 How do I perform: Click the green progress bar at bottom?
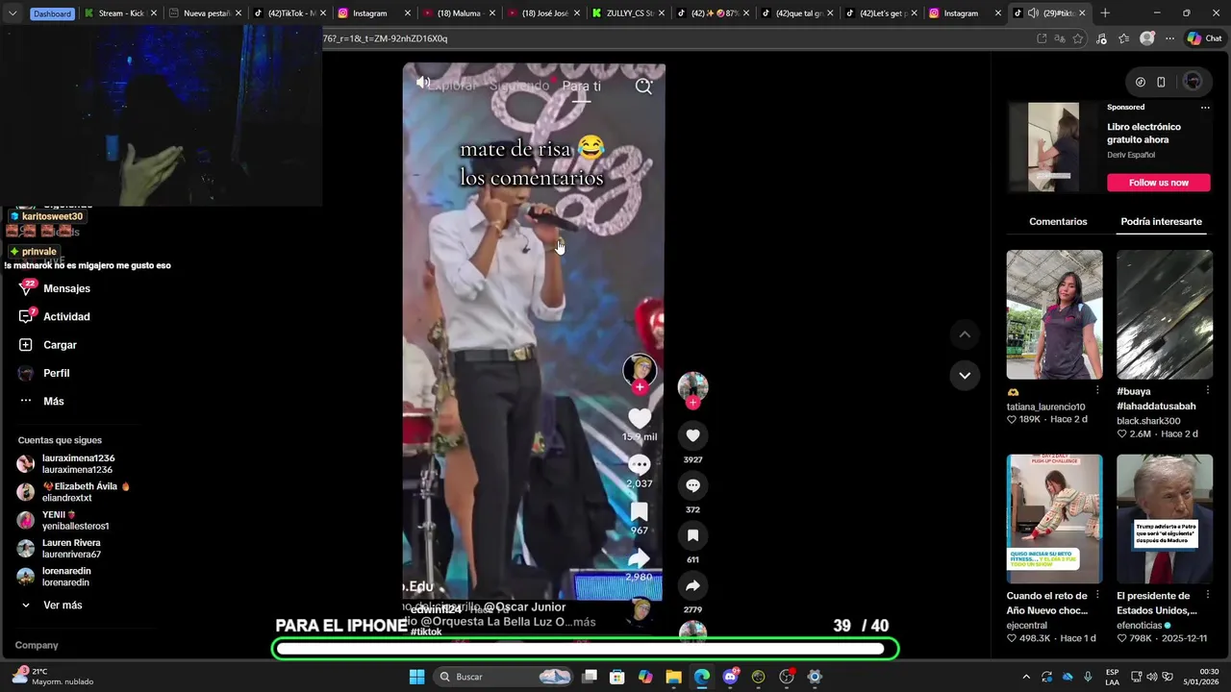(x=586, y=649)
